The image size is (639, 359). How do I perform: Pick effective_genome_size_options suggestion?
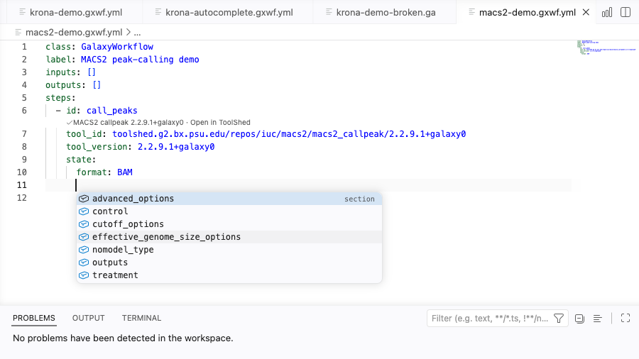click(x=229, y=237)
